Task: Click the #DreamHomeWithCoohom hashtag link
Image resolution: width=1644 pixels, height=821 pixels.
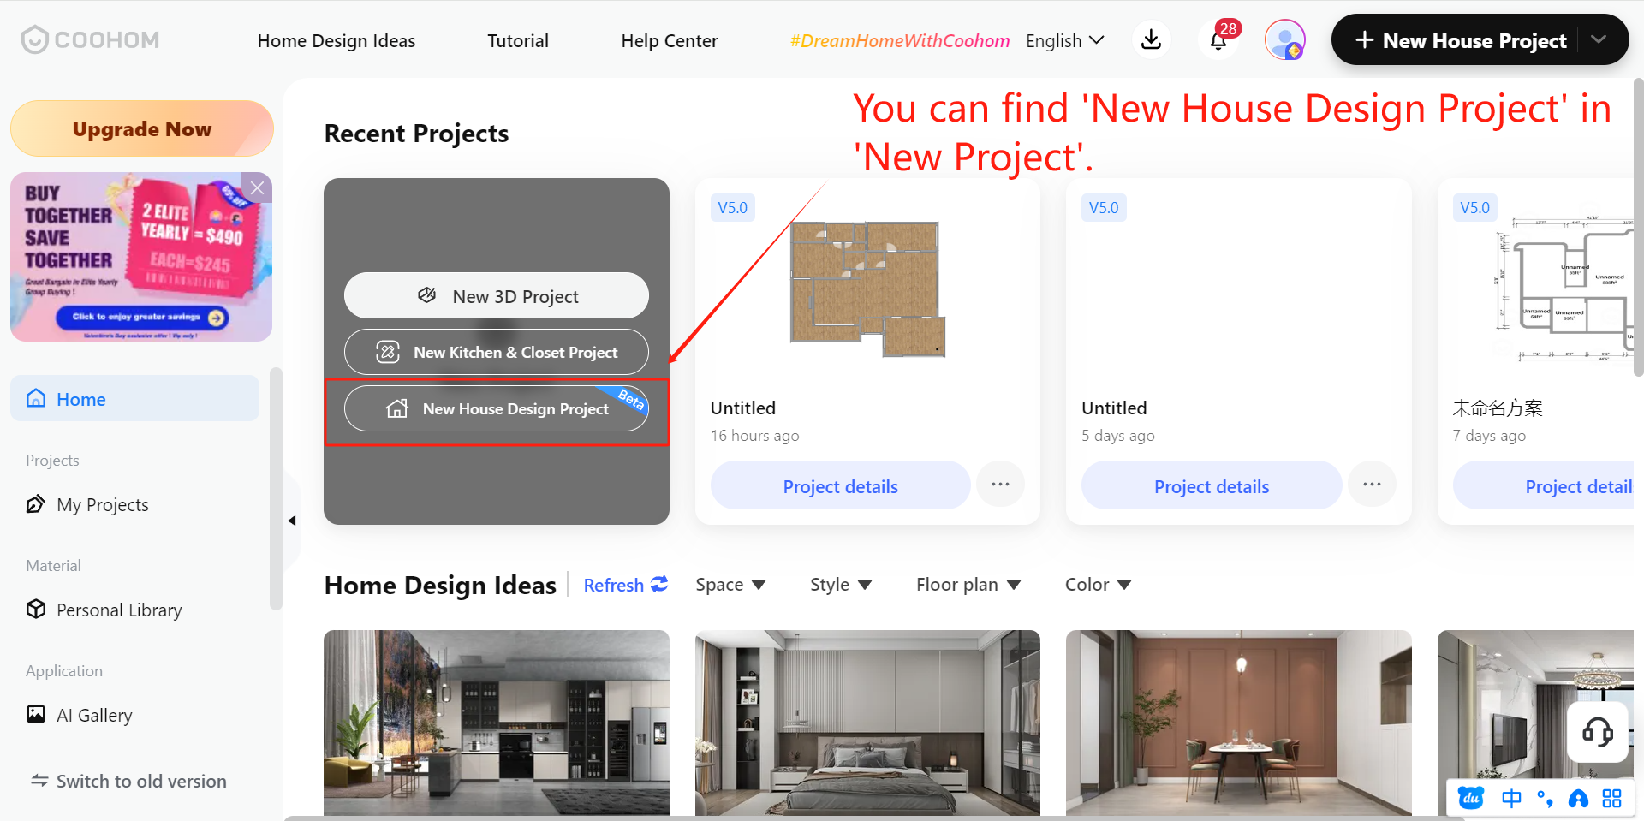Action: (900, 40)
